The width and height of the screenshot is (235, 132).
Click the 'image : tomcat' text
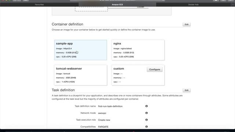[x=63, y=74]
